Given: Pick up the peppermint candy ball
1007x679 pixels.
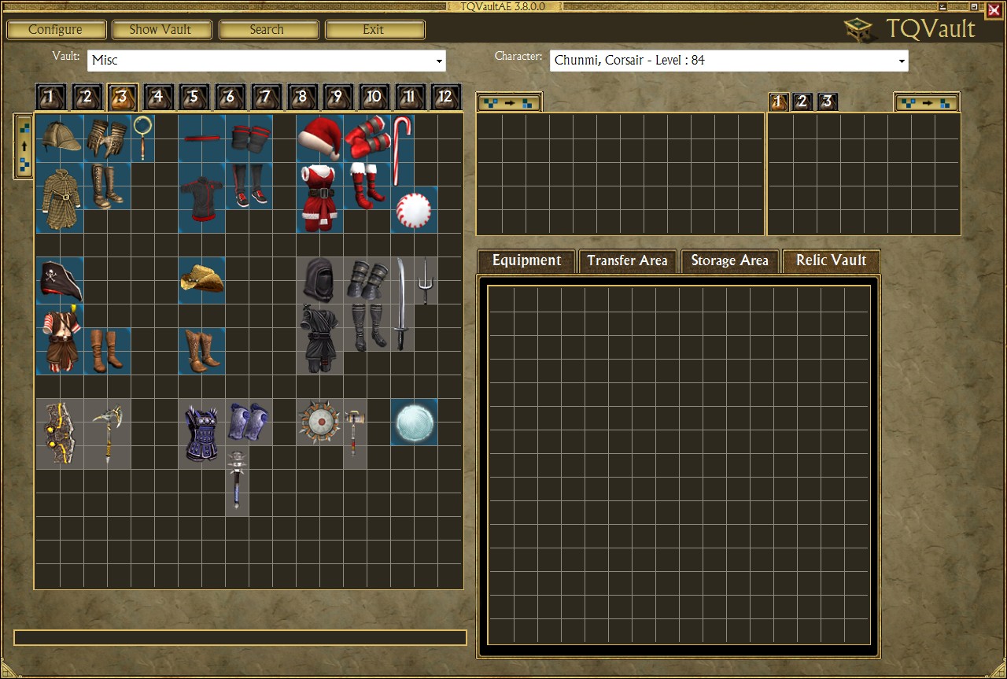Looking at the screenshot, I should click(x=414, y=209).
